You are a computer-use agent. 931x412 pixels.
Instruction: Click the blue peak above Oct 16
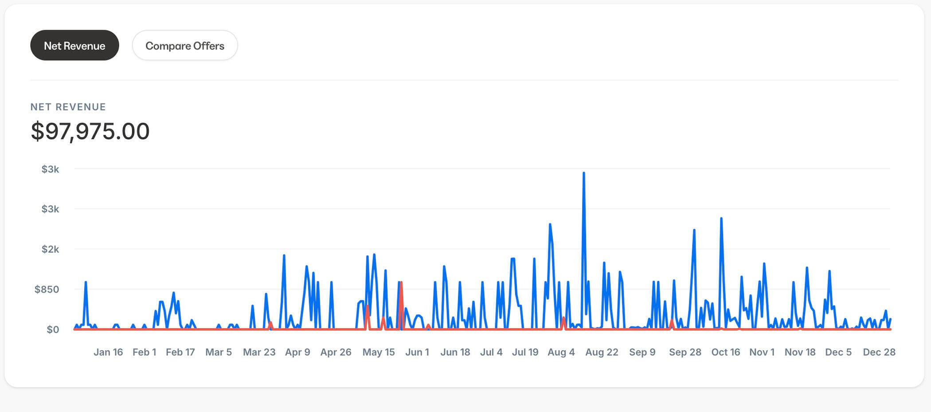click(721, 219)
